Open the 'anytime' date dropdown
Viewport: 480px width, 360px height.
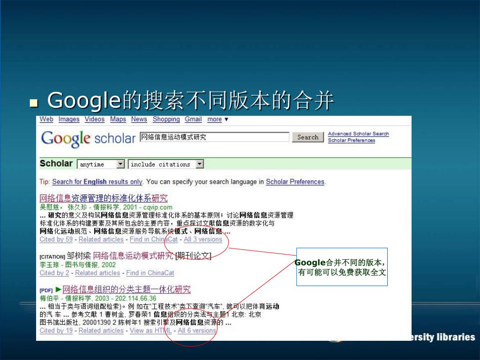[101, 165]
